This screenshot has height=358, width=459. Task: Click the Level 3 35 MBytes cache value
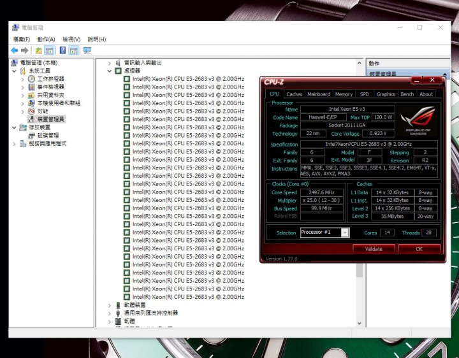pyautogui.click(x=392, y=217)
